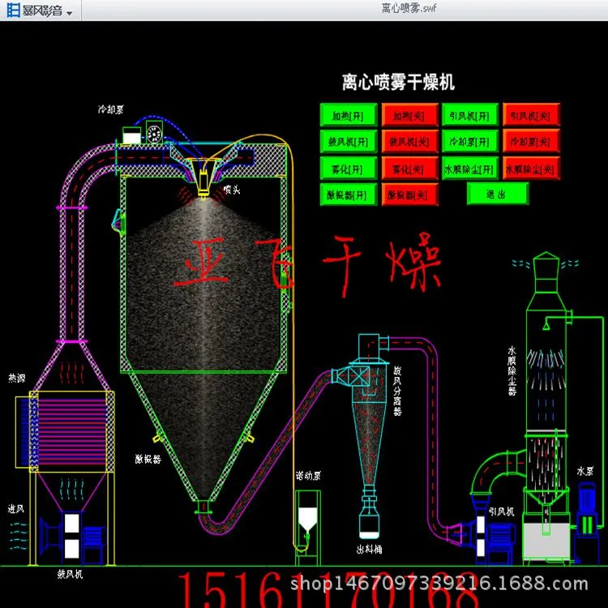This screenshot has width=608, height=608.
Task: Switch on cooling pump 冷却泵[开]
Action: [470, 142]
